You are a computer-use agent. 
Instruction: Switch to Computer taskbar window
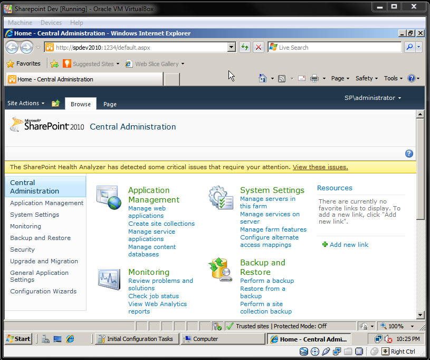click(223, 339)
